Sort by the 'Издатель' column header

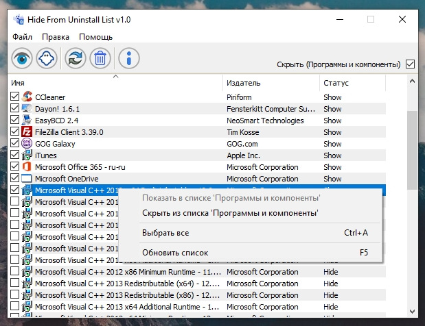271,83
